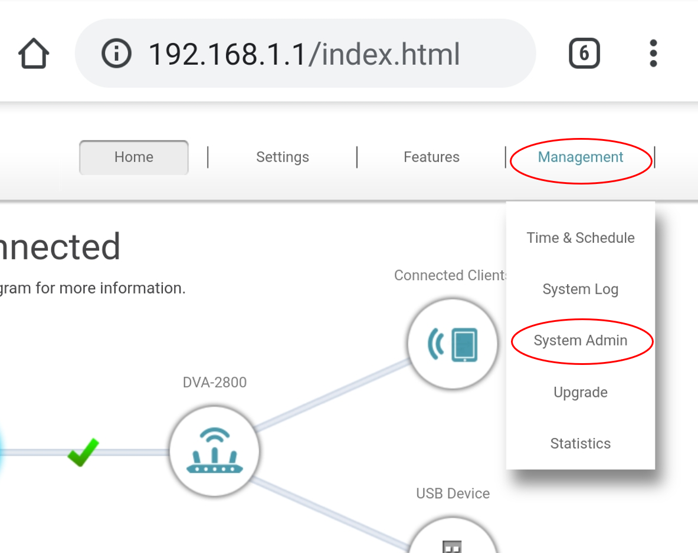Screen dimensions: 698x553
Task: Click the DVA-2800 router icon
Action: pos(215,451)
